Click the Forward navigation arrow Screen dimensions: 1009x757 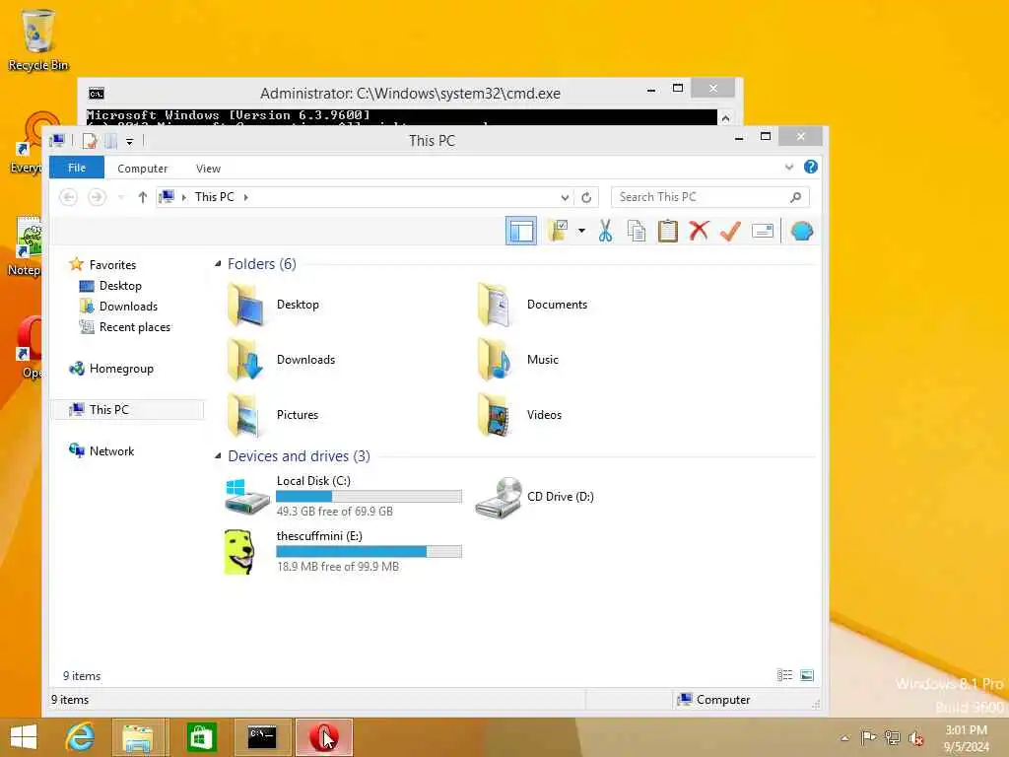(x=97, y=197)
